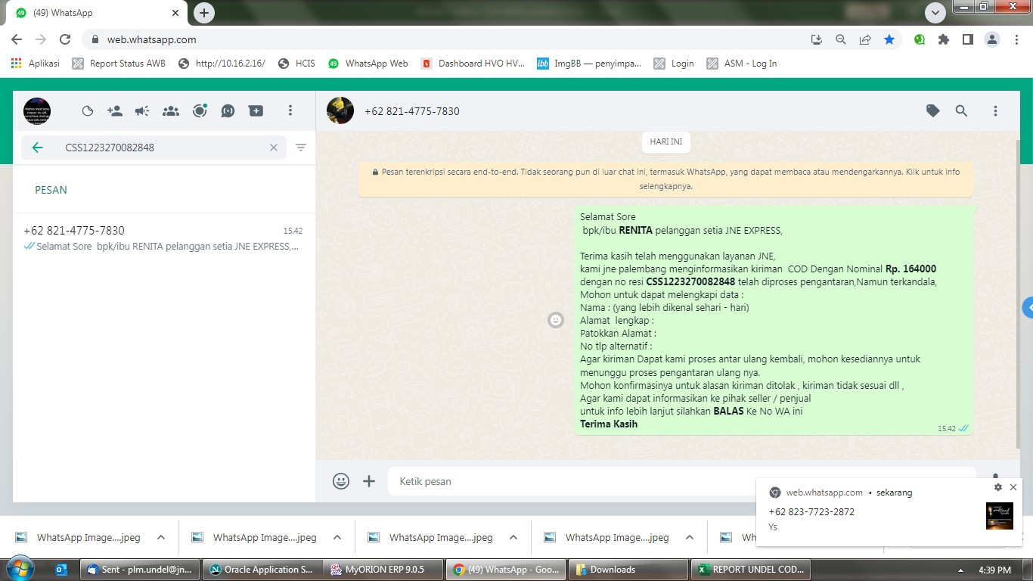Click the Windows Start button
The height and width of the screenshot is (581, 1033).
[20, 569]
